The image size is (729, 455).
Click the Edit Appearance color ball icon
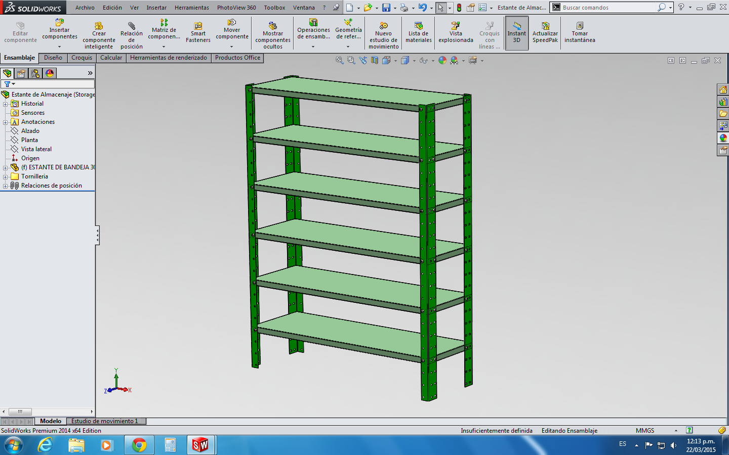pyautogui.click(x=442, y=60)
